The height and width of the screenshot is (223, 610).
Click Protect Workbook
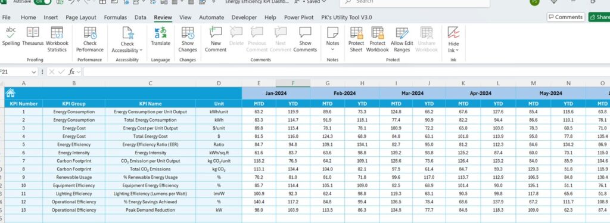coord(377,39)
